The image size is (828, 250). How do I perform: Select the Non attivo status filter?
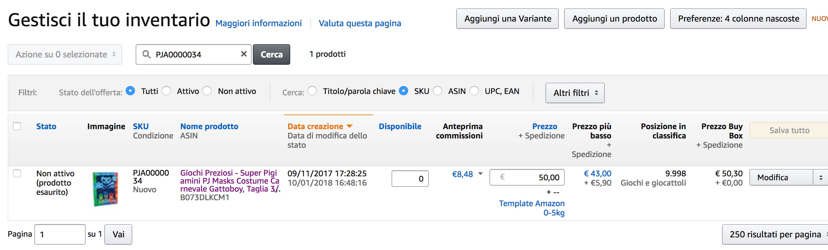(x=207, y=91)
